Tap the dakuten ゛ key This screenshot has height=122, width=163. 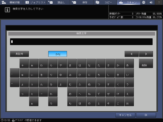click(15, 73)
